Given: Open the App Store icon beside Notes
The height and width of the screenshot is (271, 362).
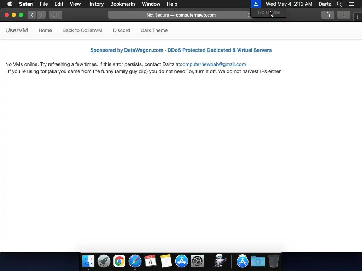Looking at the screenshot, I should (x=182, y=261).
